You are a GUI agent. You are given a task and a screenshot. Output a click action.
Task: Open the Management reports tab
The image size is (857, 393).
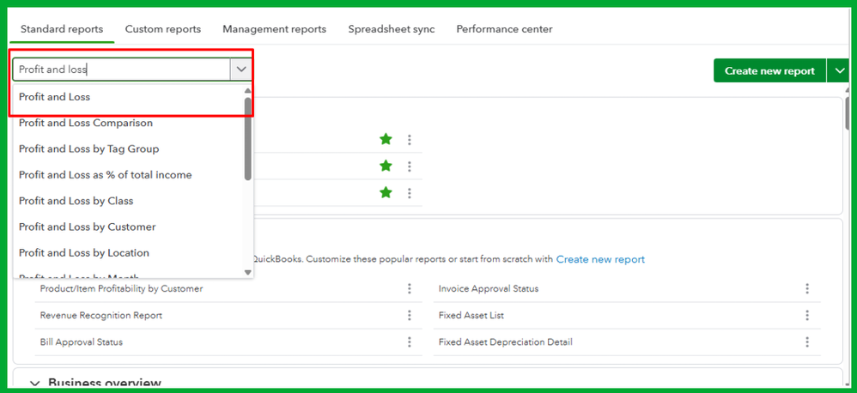tap(274, 29)
